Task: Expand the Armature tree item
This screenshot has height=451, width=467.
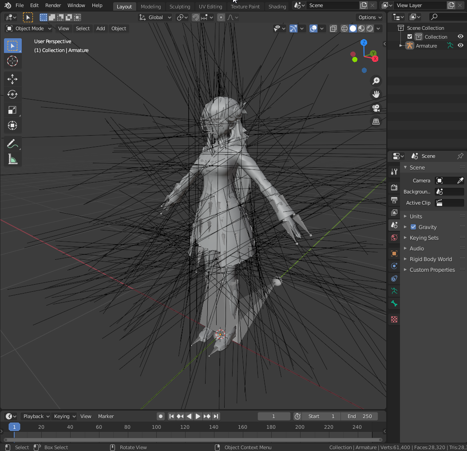Action: [401, 46]
